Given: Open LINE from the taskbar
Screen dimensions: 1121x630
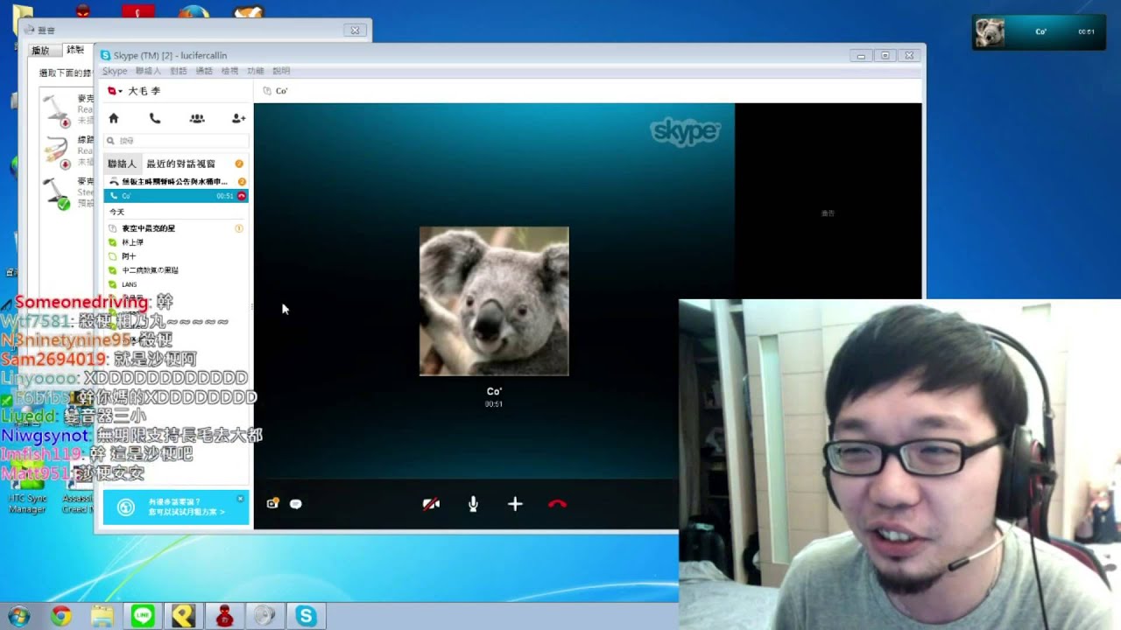Looking at the screenshot, I should [x=143, y=616].
